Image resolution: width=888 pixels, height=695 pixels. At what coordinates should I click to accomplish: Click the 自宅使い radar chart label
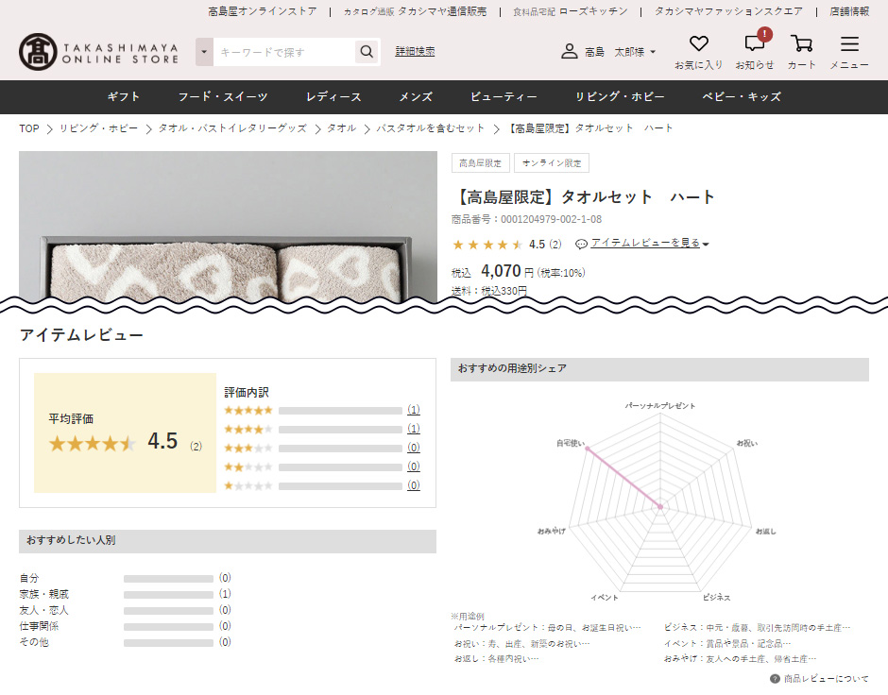click(571, 443)
